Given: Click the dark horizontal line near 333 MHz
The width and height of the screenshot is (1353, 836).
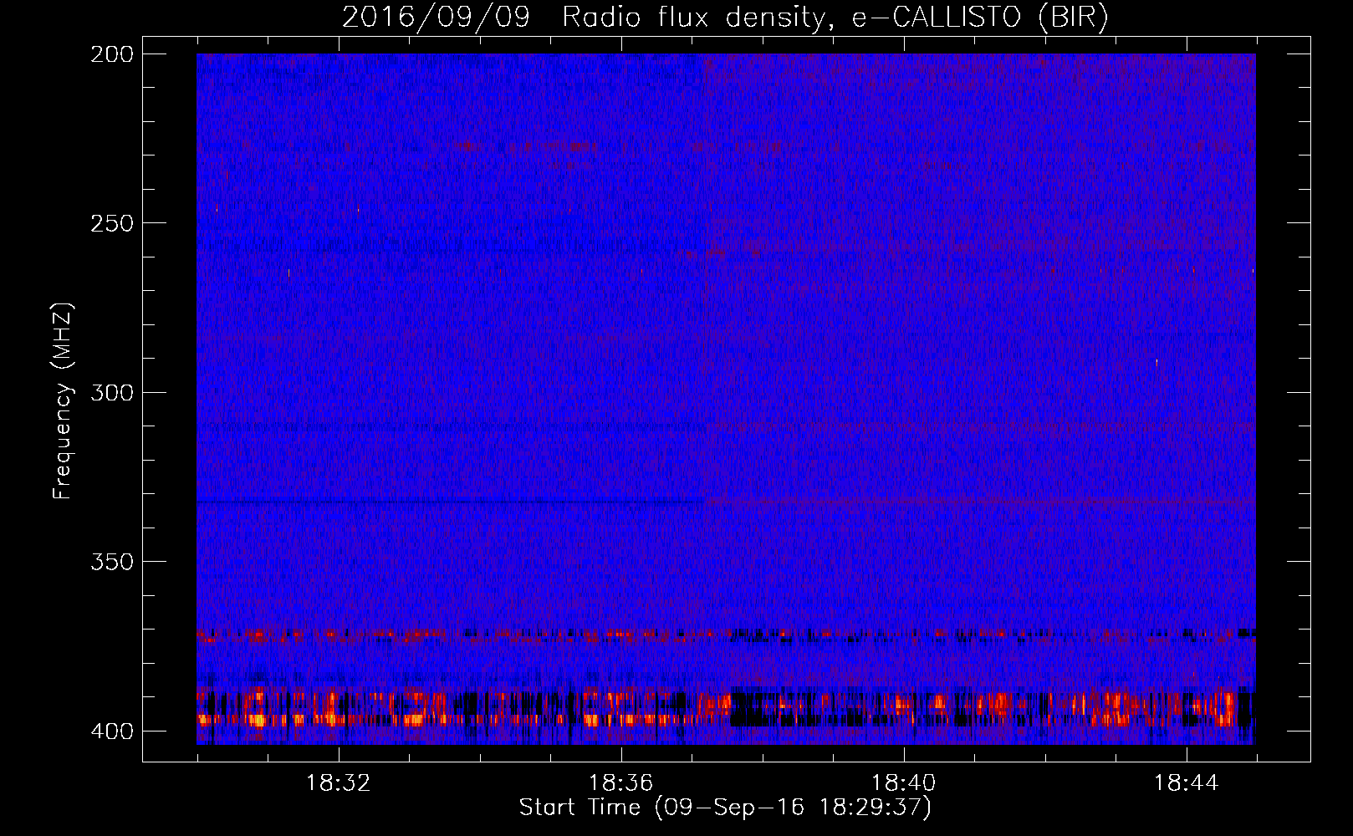Looking at the screenshot, I should [450, 502].
